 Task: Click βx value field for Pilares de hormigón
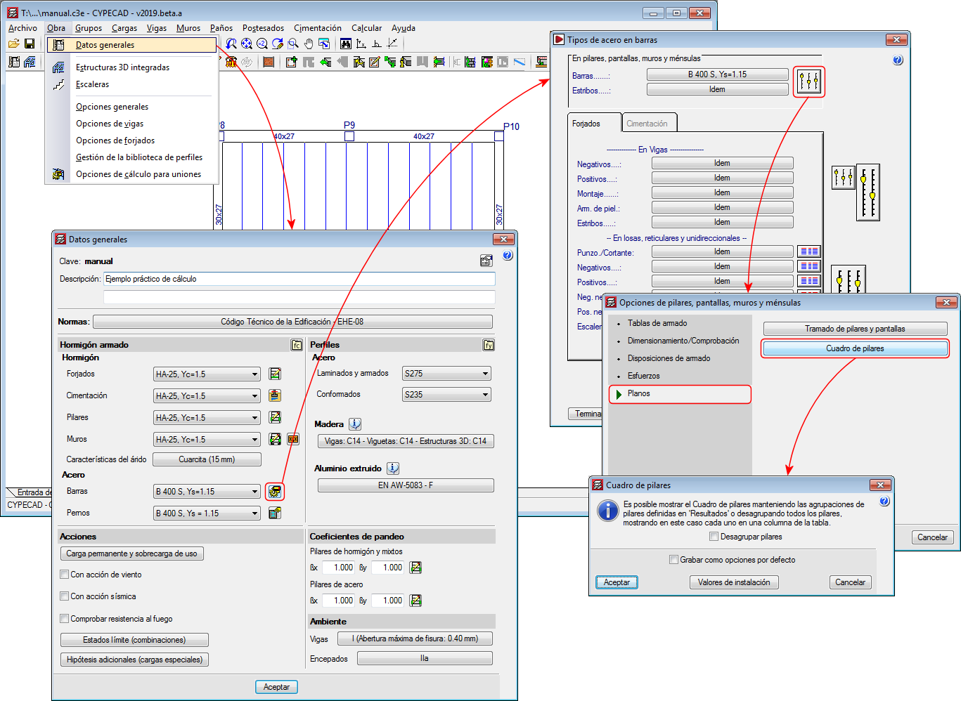[x=338, y=568]
